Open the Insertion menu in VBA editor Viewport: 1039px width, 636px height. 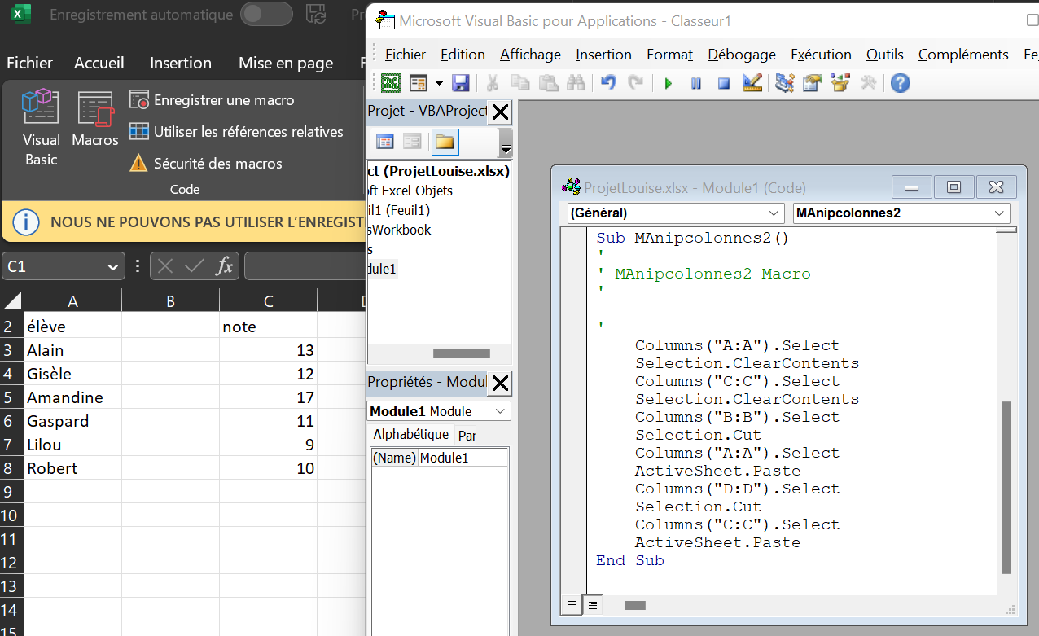pyautogui.click(x=603, y=55)
